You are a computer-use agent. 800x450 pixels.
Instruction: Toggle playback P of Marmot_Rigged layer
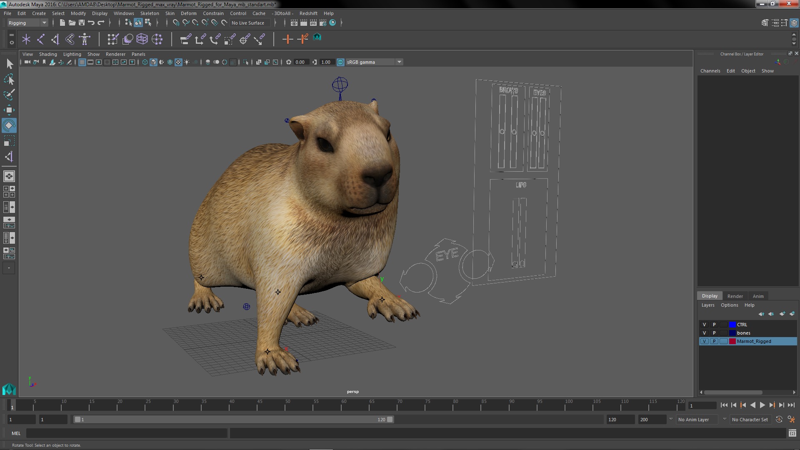pos(714,341)
